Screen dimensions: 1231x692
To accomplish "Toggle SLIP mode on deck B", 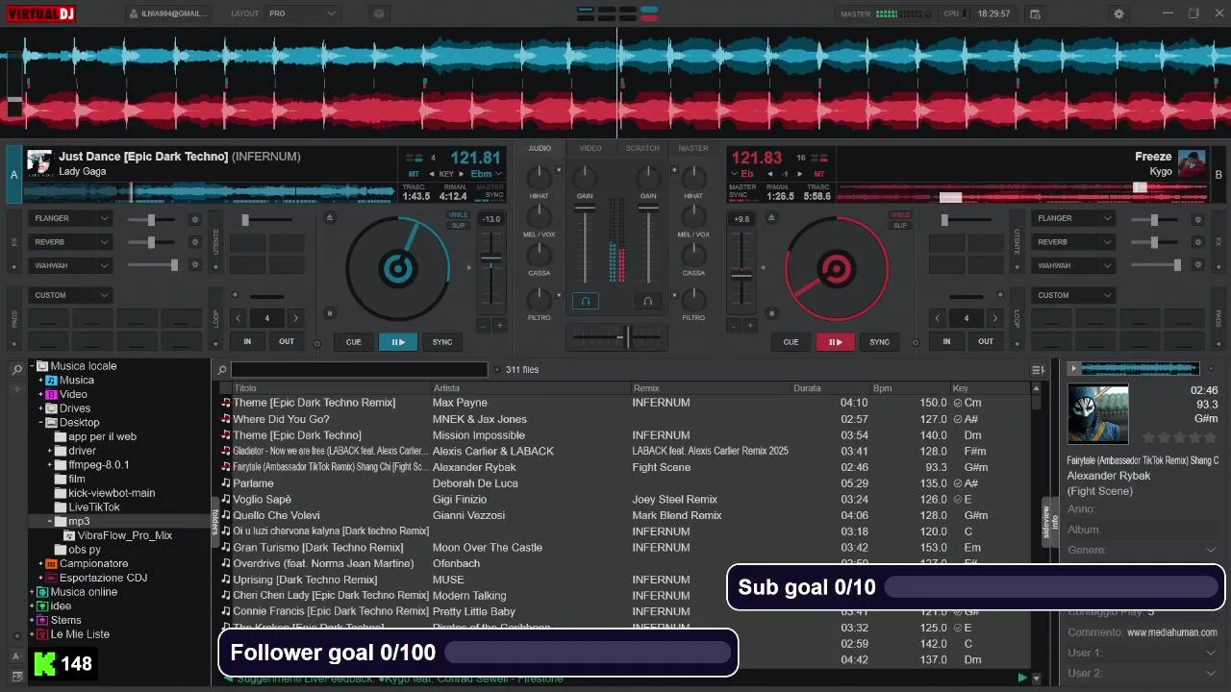I will pos(900,226).
